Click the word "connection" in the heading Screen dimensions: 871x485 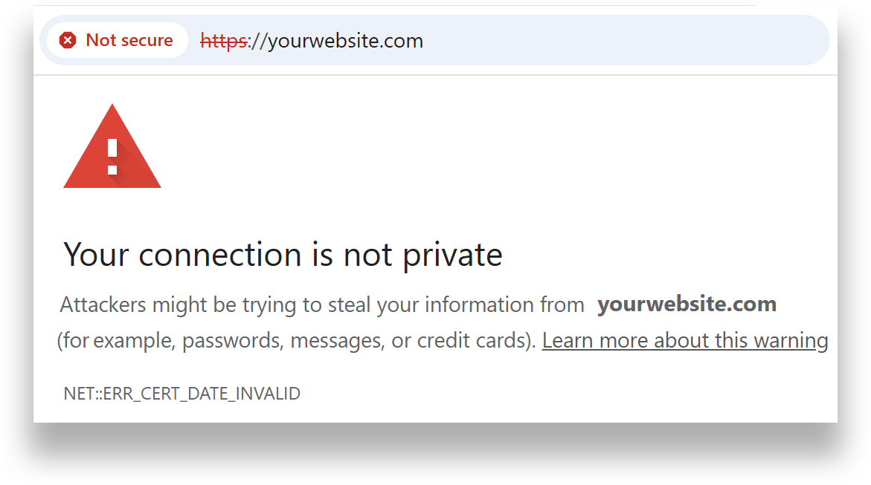pos(220,255)
